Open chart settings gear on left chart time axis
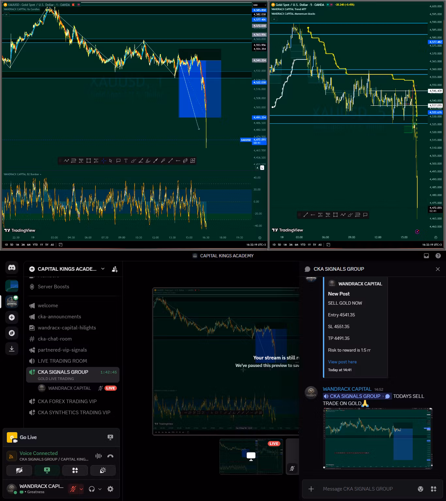This screenshot has height=501, width=446. coord(260,238)
